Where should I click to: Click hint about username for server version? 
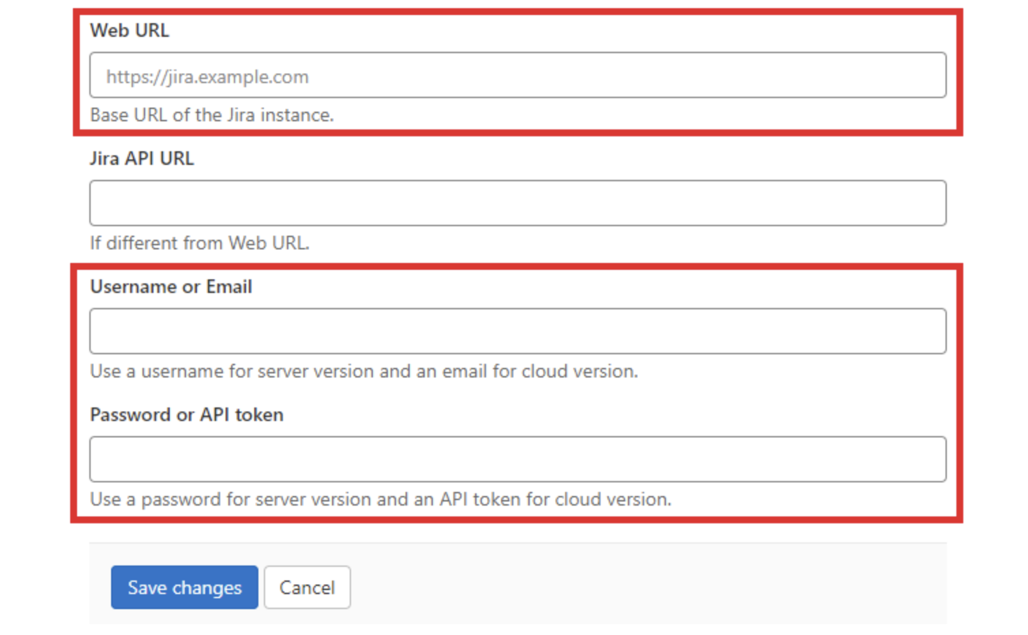click(364, 371)
